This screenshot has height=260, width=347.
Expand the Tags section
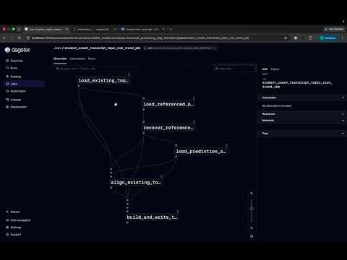[303, 134]
